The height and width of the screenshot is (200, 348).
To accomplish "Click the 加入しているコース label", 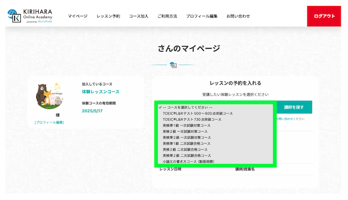I will [97, 84].
